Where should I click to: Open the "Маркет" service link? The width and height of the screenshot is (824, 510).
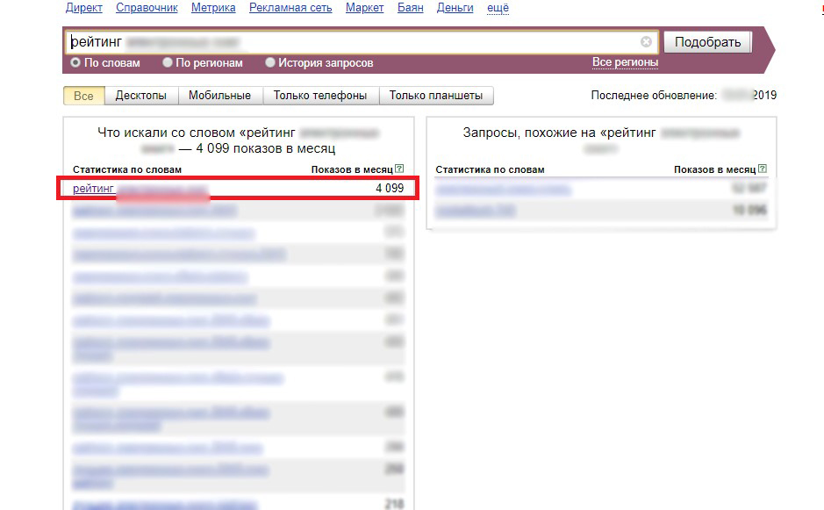click(x=364, y=8)
